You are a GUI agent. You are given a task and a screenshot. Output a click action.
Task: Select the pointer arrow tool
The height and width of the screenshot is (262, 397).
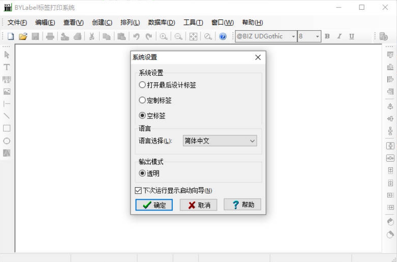coord(7,55)
